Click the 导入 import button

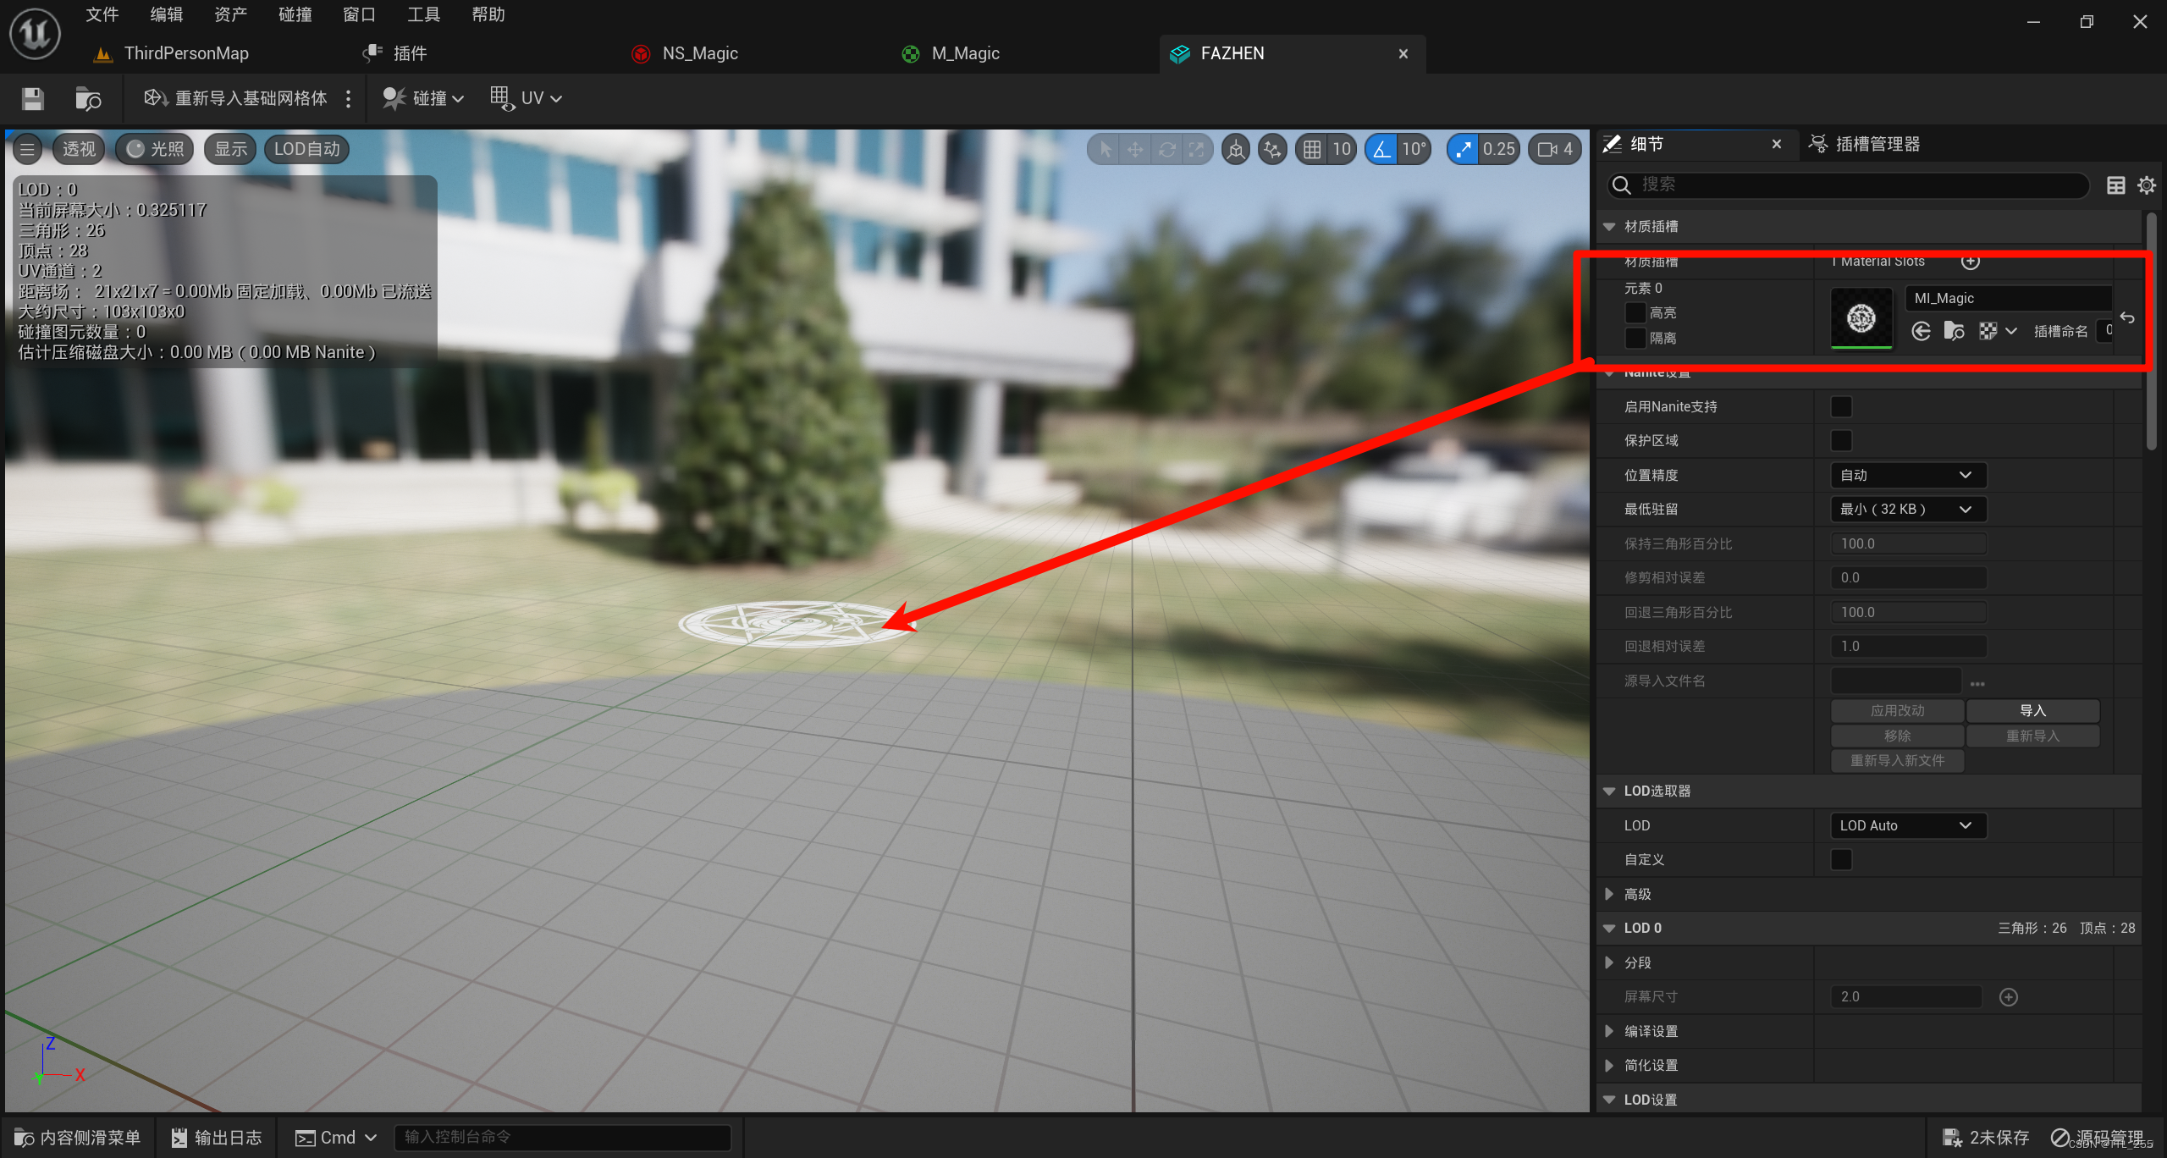(x=2032, y=711)
